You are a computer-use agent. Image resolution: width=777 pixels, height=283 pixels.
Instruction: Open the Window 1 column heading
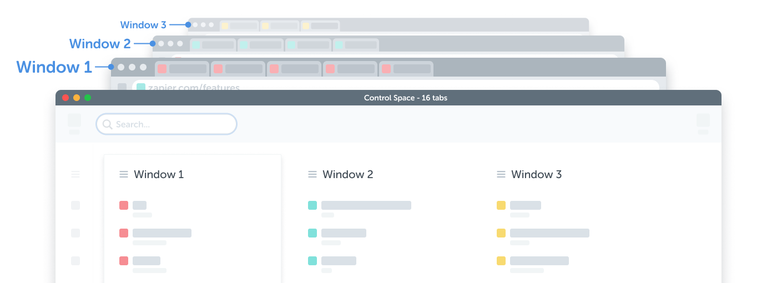[159, 174]
